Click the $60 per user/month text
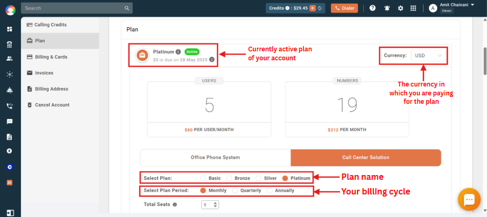This screenshot has height=217, width=487. point(209,130)
